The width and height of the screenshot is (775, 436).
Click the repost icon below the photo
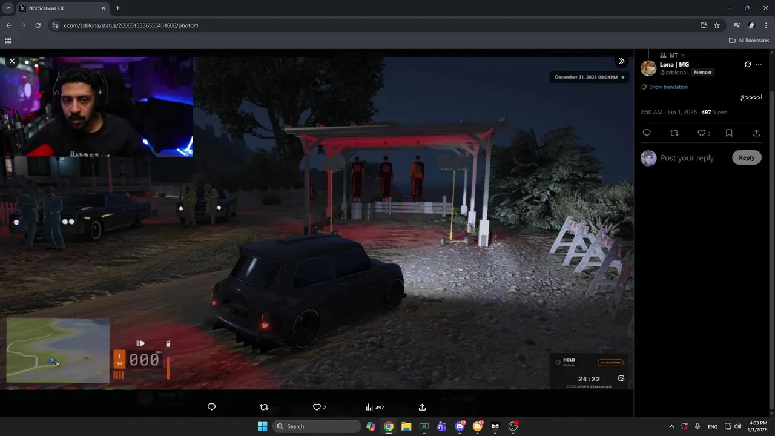click(x=263, y=407)
